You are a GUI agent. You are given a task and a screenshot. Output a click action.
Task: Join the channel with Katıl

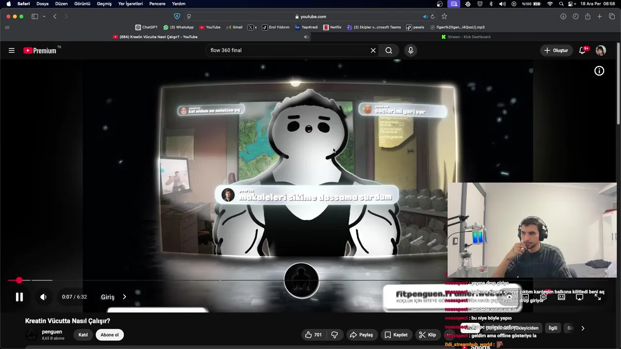[x=83, y=335]
